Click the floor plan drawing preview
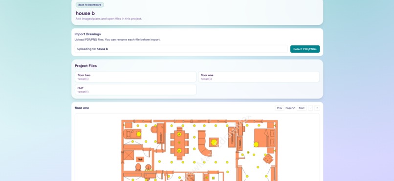394x181 pixels. point(197,147)
